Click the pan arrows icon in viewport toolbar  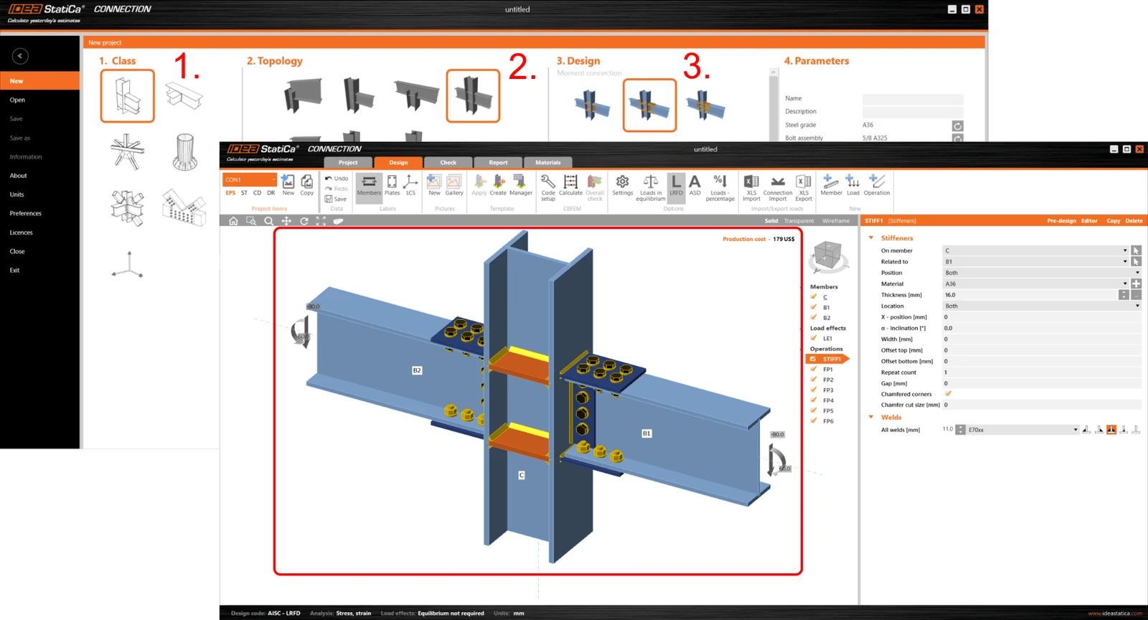pyautogui.click(x=286, y=221)
